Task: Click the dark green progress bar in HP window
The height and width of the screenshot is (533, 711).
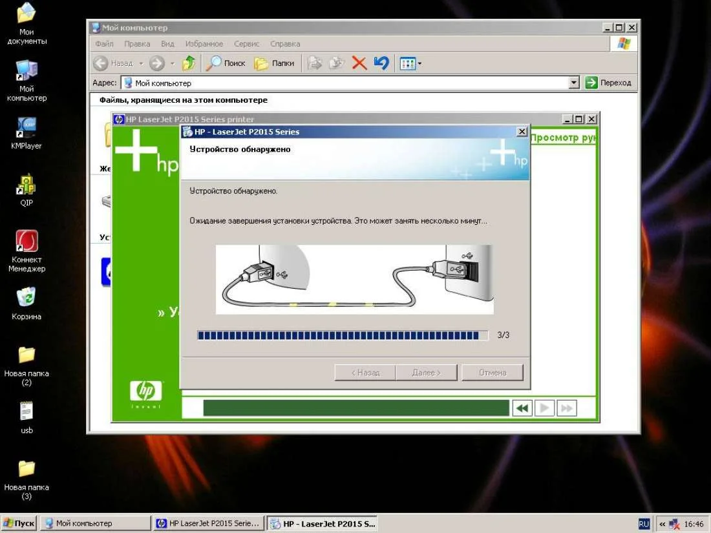Action: click(x=356, y=408)
